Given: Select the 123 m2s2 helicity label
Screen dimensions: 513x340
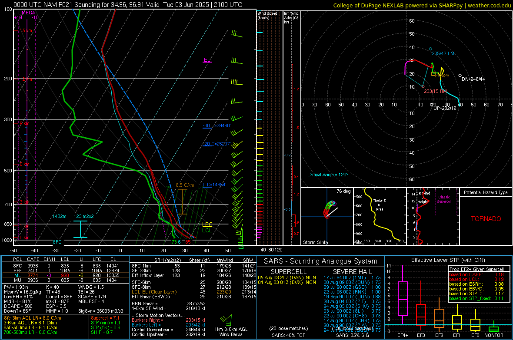Looking at the screenshot, I should pyautogui.click(x=84, y=216).
